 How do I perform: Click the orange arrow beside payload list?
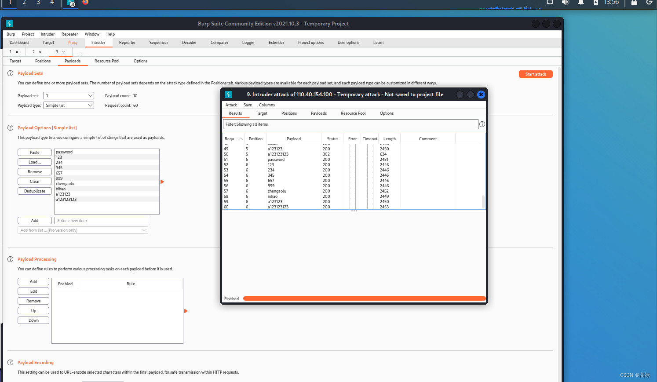click(x=162, y=182)
